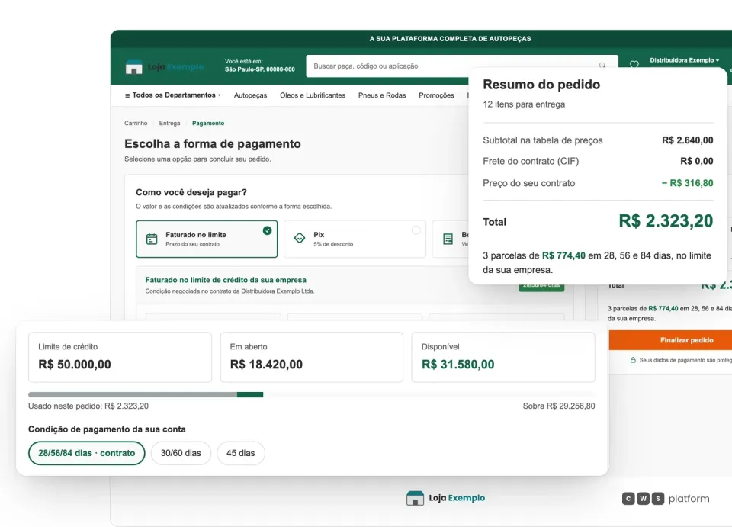Click the CWS platform logo
Viewport: 732px width, 527px height.
pyautogui.click(x=666, y=499)
